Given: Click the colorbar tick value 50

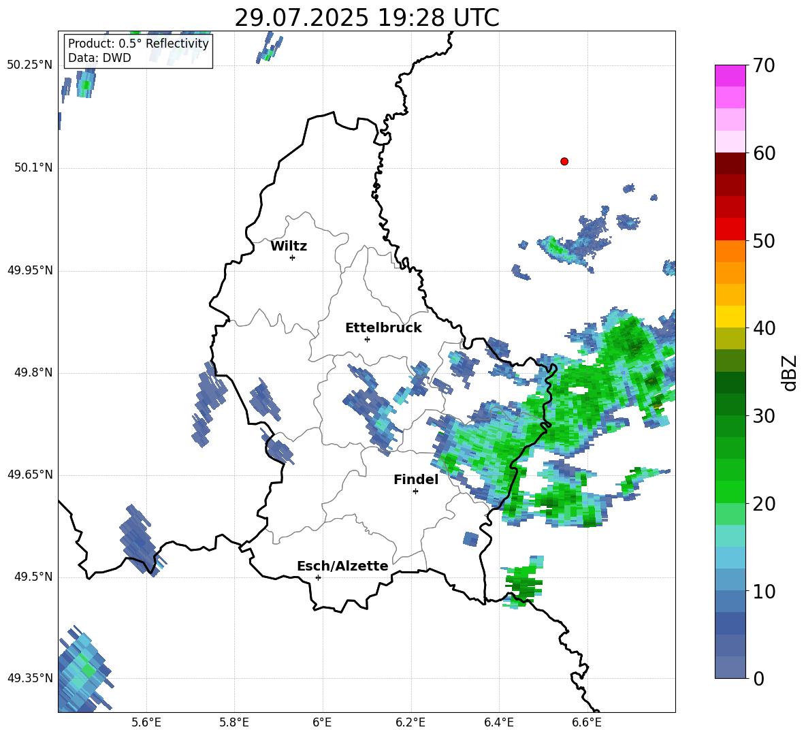Looking at the screenshot, I should tap(764, 240).
